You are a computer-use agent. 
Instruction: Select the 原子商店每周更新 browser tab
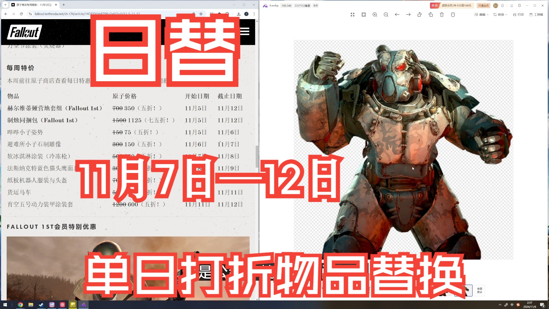click(34, 5)
